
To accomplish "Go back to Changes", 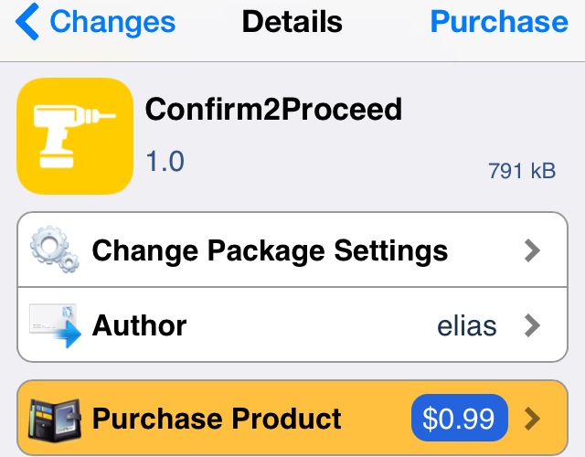I will [x=95, y=21].
